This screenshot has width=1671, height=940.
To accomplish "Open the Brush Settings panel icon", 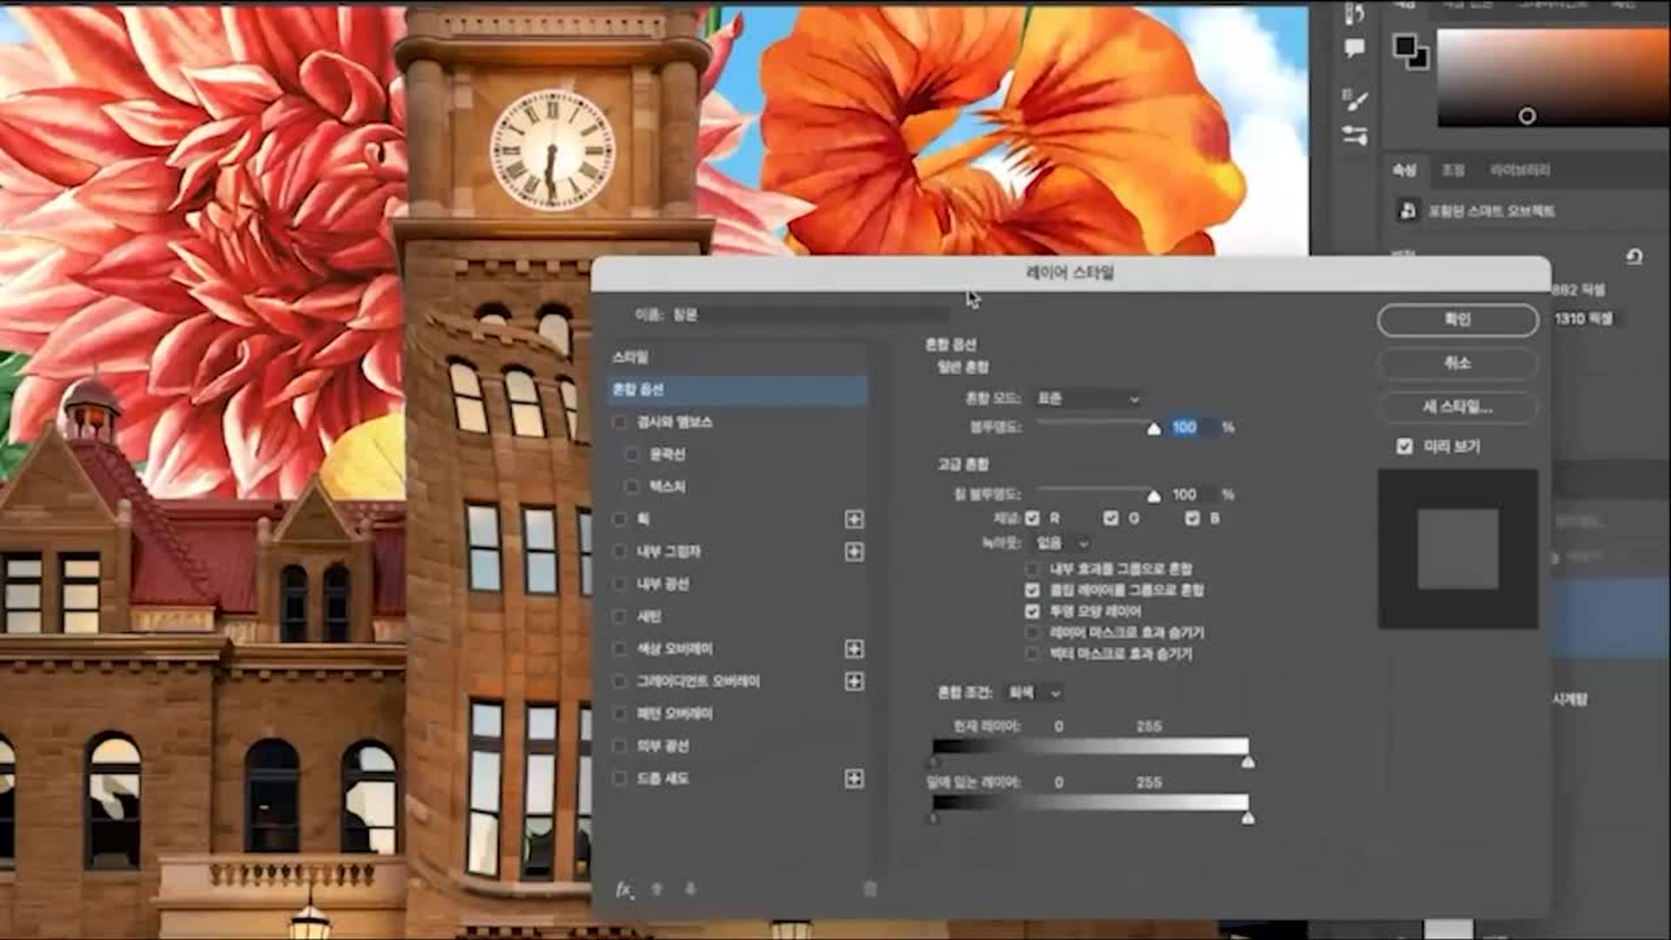I will pyautogui.click(x=1354, y=100).
